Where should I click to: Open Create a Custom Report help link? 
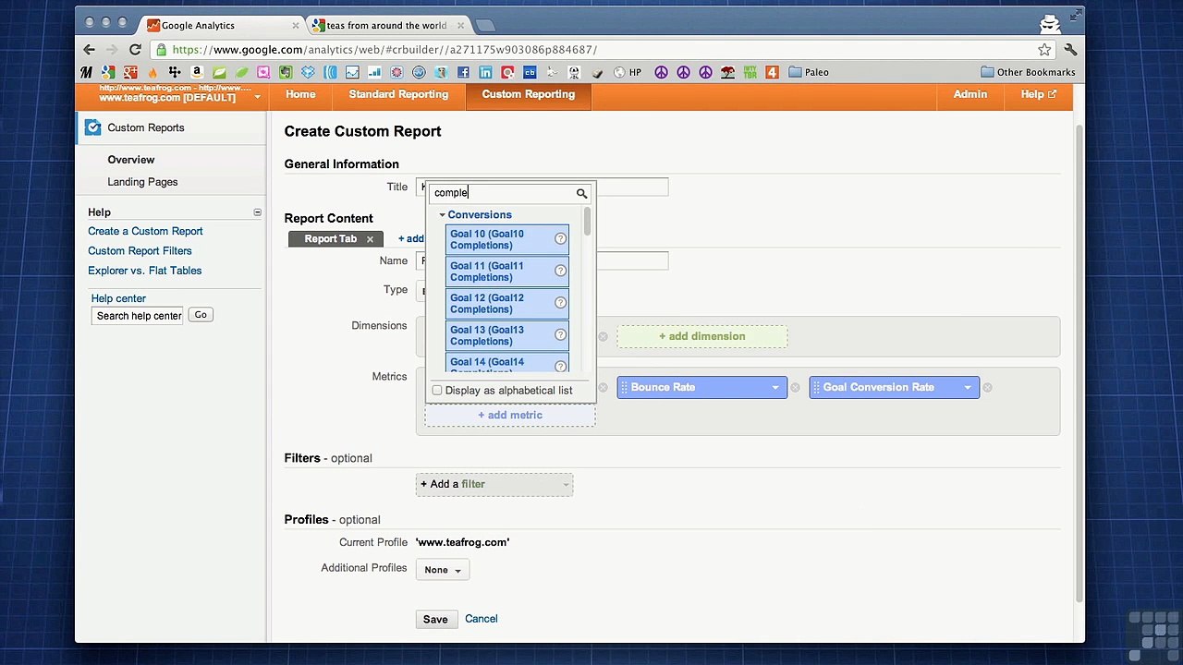point(145,232)
